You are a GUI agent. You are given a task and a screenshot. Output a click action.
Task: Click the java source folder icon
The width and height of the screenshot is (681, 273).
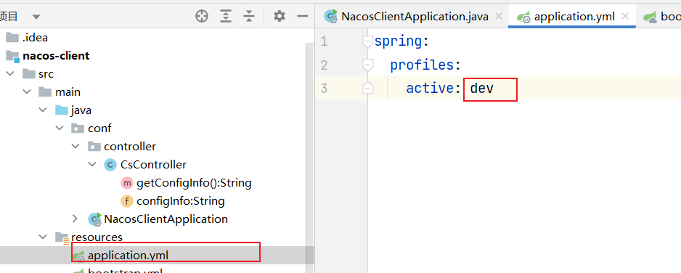click(62, 110)
